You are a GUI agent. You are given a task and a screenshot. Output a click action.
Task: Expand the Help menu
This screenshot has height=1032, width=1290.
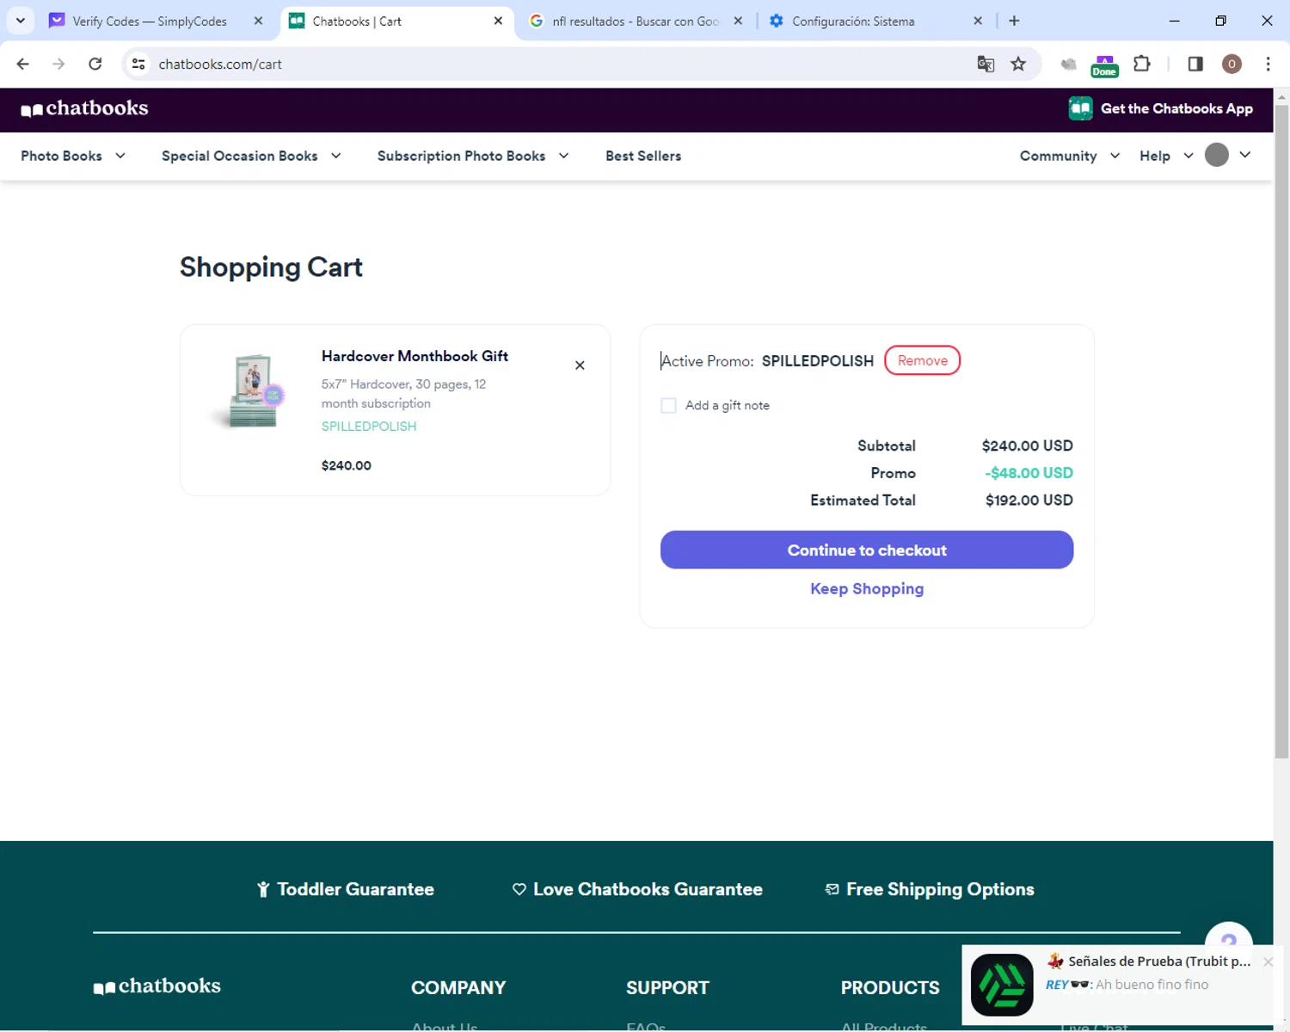(x=1166, y=156)
